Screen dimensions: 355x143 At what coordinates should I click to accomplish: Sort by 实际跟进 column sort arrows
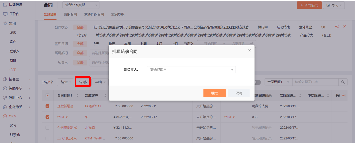300,96
